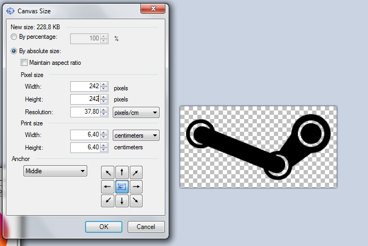368x246 pixels.
Task: Enable Maintain aspect ratio checkbox
Action: click(x=24, y=63)
